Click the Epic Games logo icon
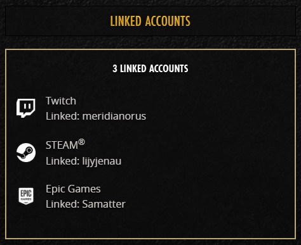The height and width of the screenshot is (245, 301). click(26, 196)
